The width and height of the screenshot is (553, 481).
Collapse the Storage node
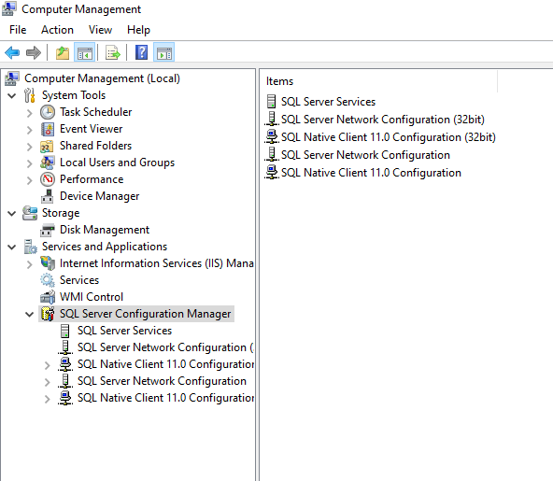[11, 213]
